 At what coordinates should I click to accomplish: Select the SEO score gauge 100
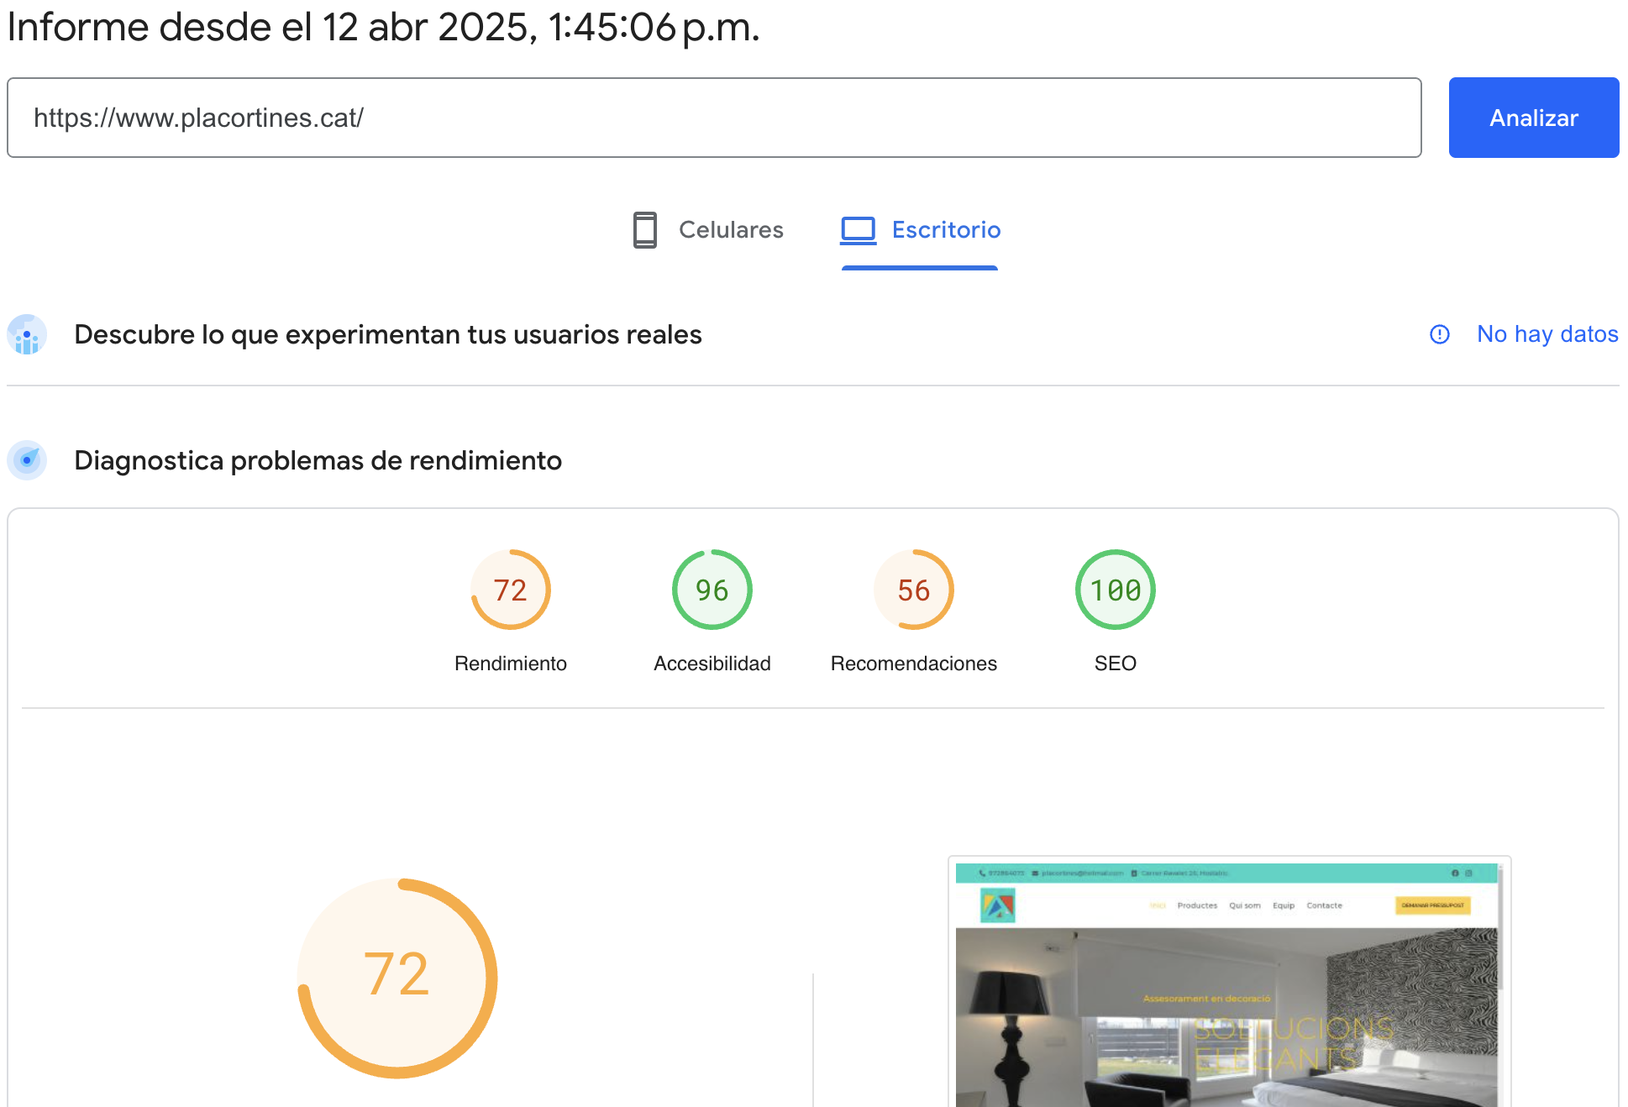pyautogui.click(x=1115, y=590)
